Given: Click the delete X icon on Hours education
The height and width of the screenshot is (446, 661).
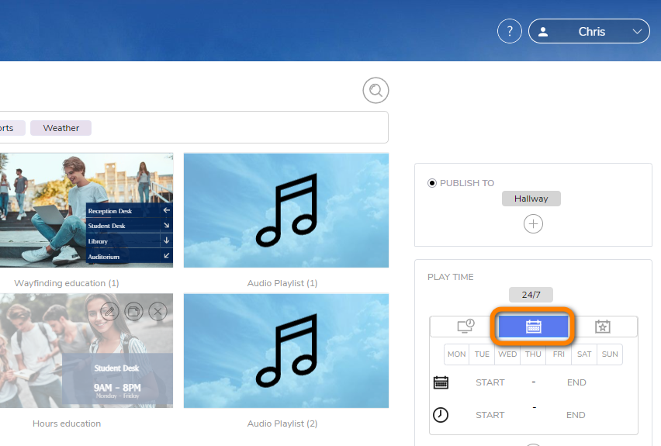Looking at the screenshot, I should 158,312.
